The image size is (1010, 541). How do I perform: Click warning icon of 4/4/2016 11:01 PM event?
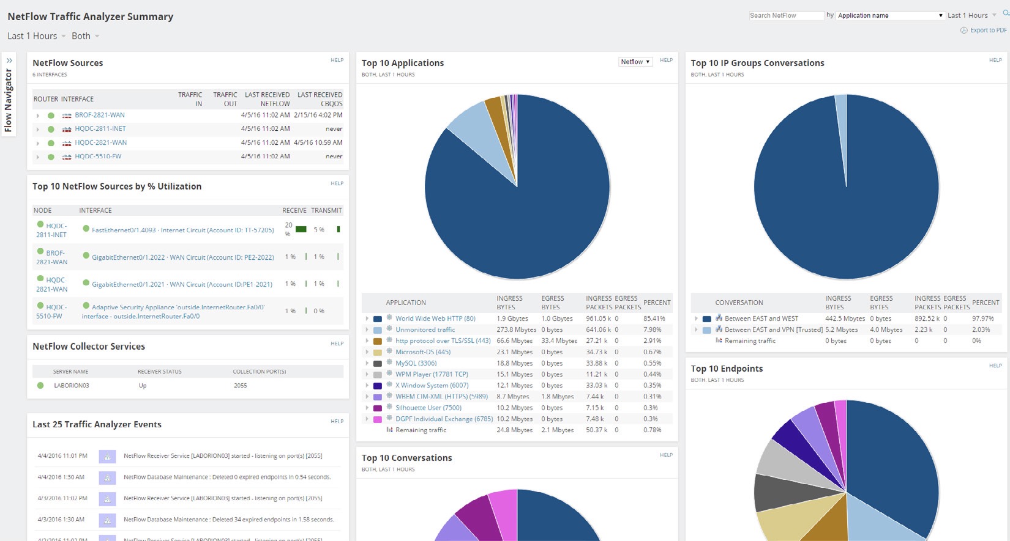pyautogui.click(x=107, y=456)
